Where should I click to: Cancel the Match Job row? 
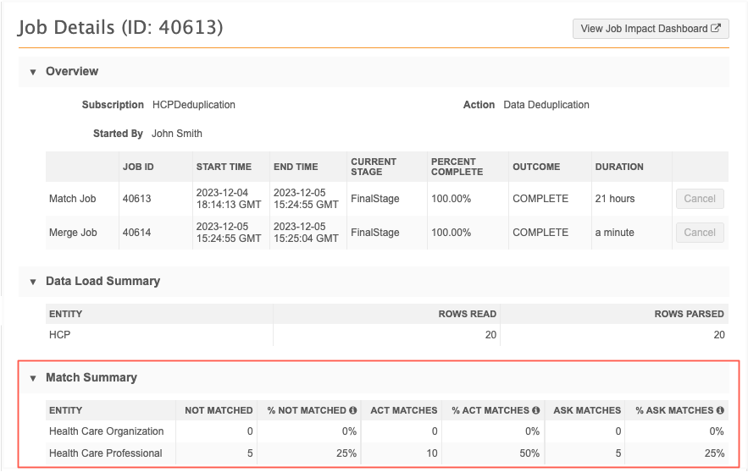[699, 199]
